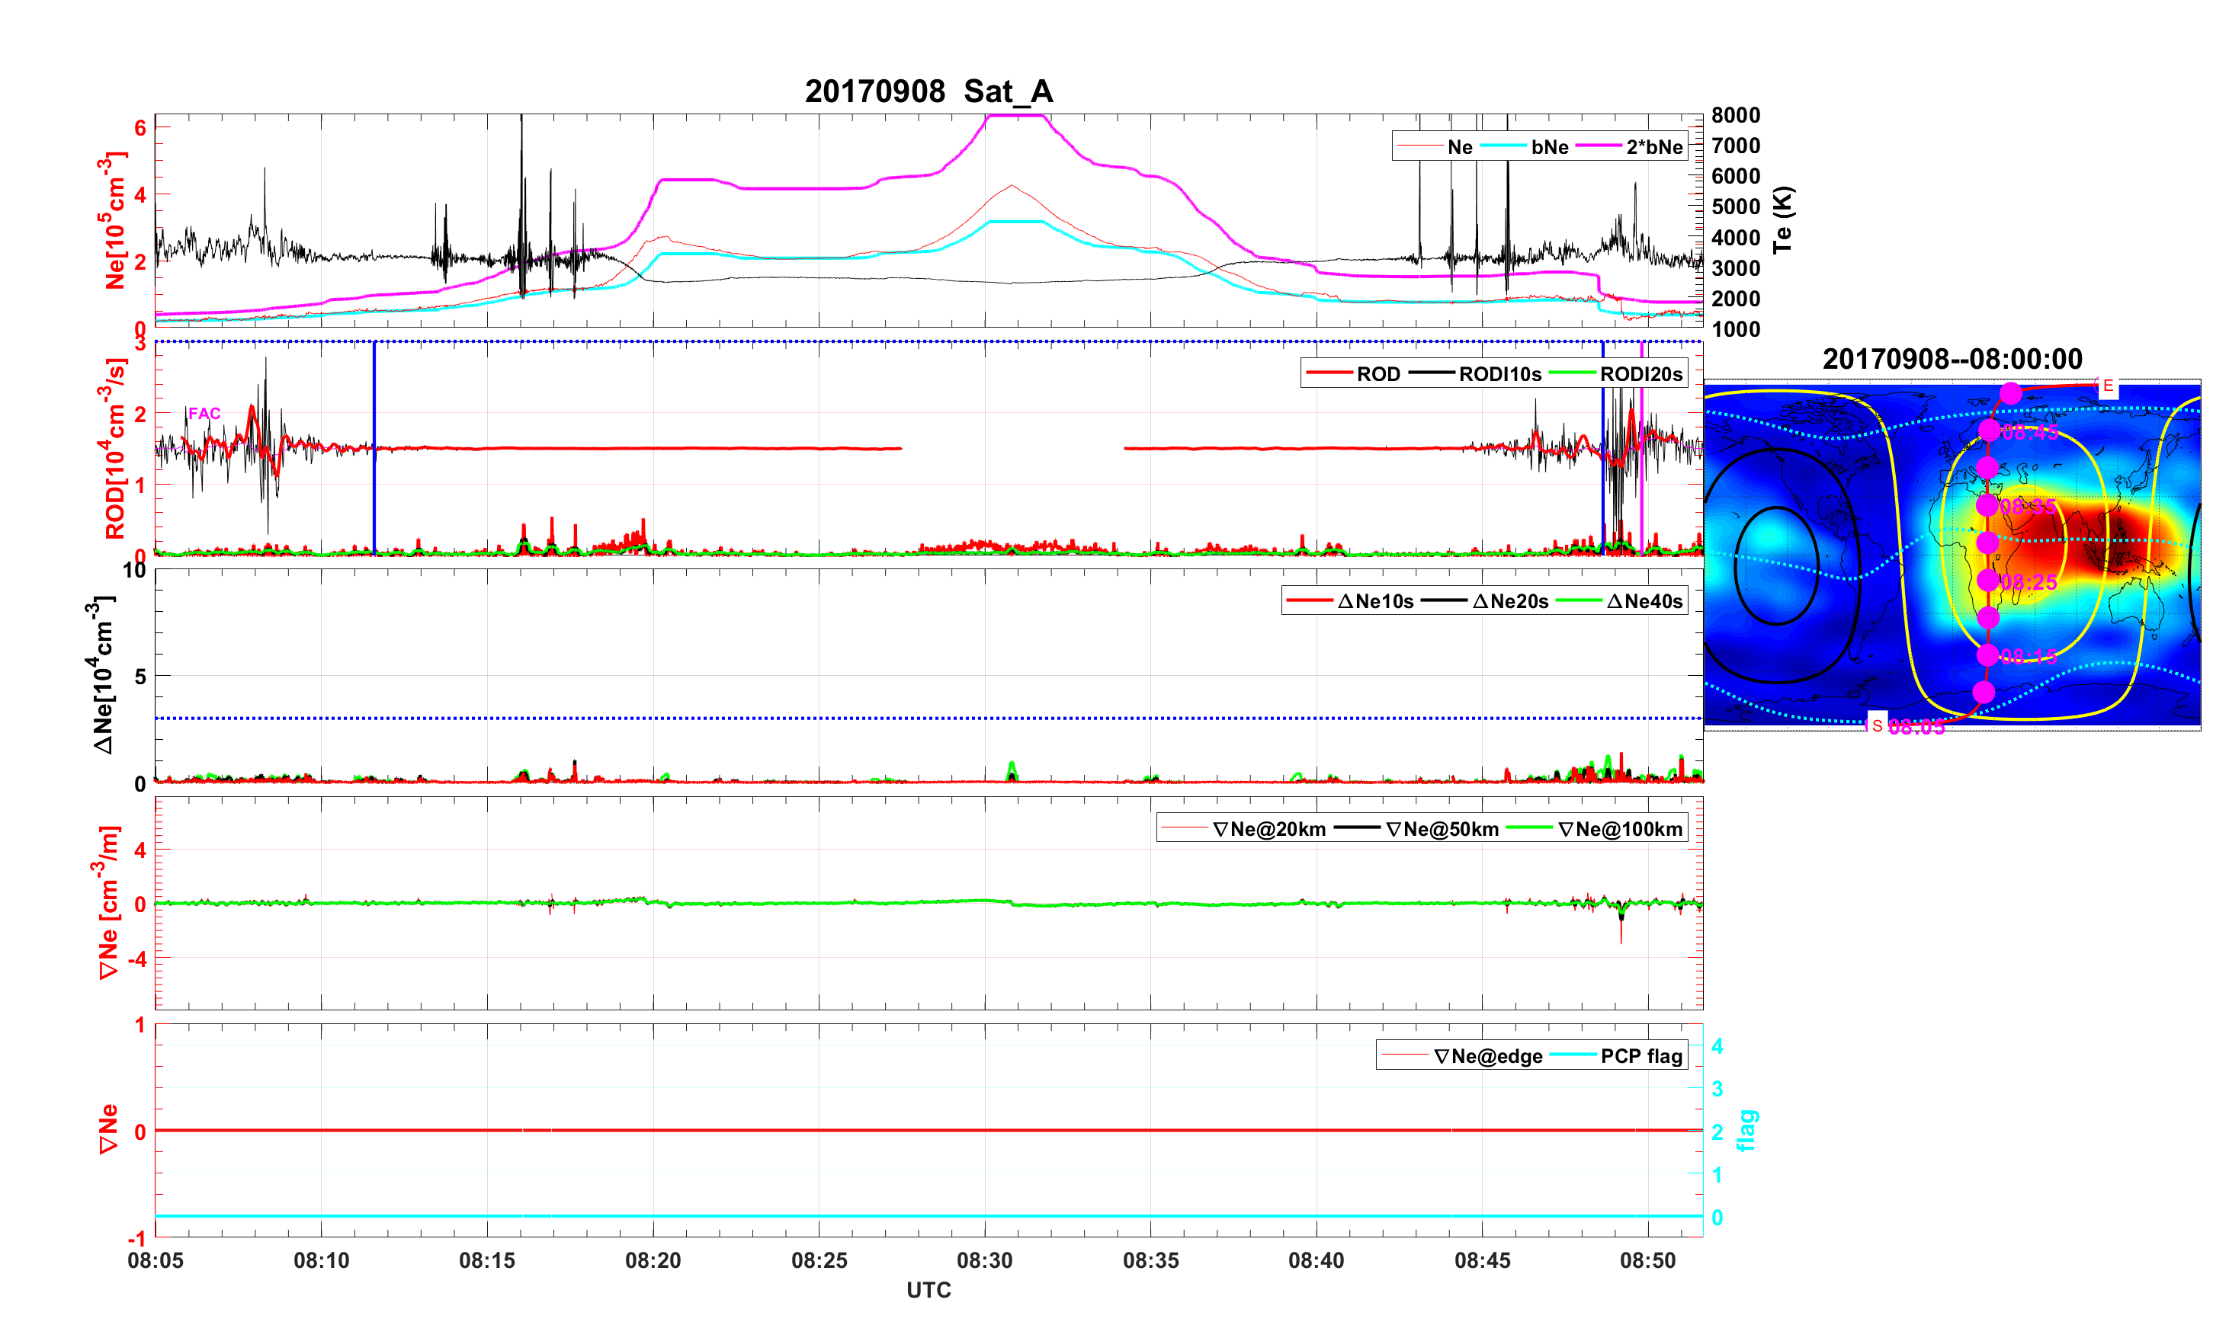Click the E endpoint label on map
This screenshot has height=1338, width=2213.
tap(2107, 386)
